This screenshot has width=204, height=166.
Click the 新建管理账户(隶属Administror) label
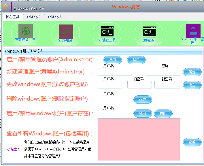[50, 71]
